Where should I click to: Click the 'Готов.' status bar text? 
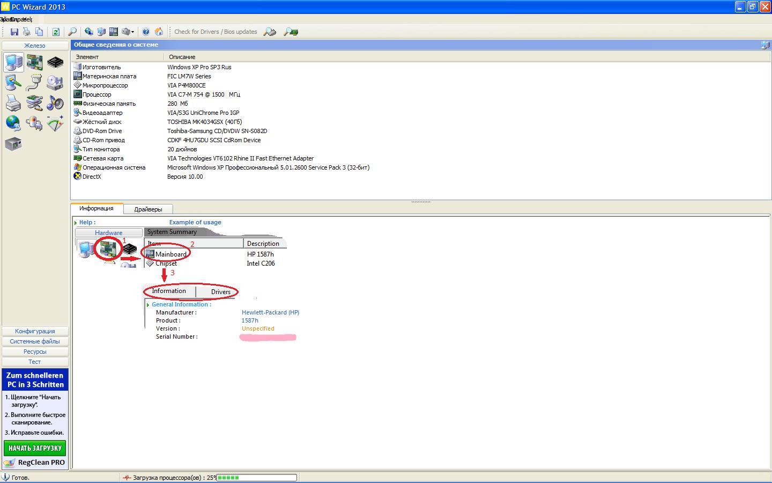click(20, 478)
